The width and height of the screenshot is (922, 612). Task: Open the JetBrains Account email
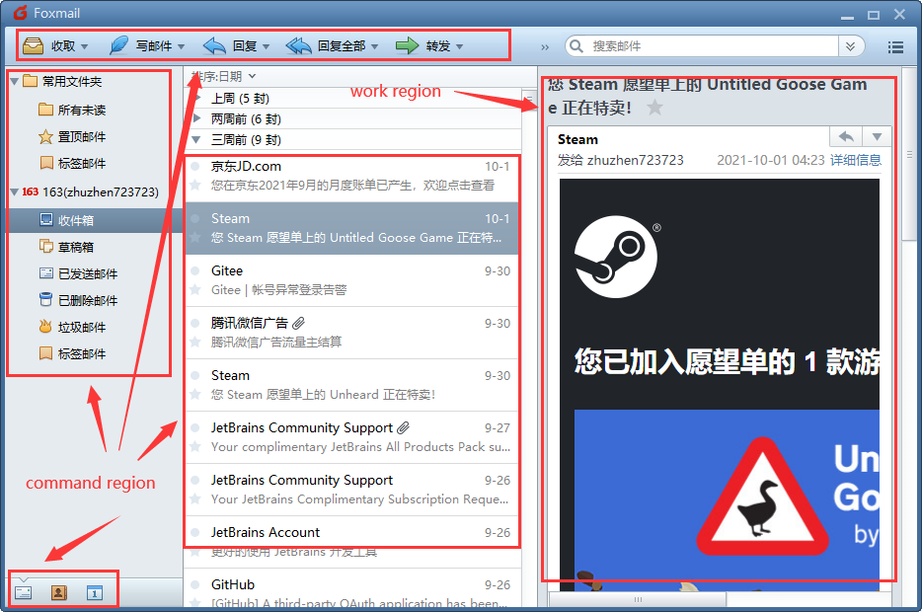[x=351, y=542]
